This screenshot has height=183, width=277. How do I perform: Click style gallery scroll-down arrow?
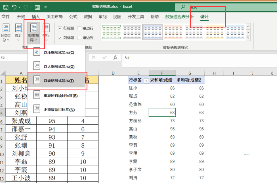(248, 32)
